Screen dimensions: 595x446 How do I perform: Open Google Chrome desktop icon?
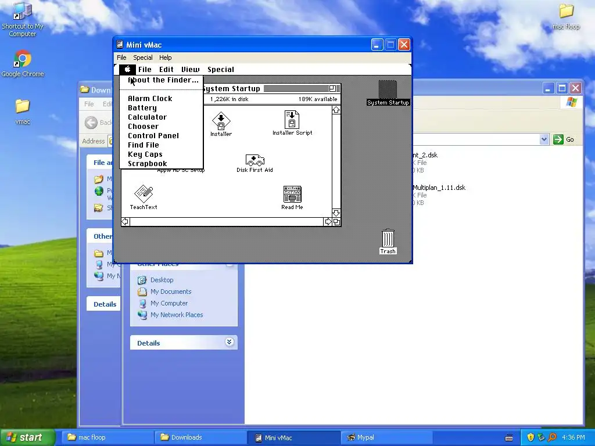pos(23,64)
